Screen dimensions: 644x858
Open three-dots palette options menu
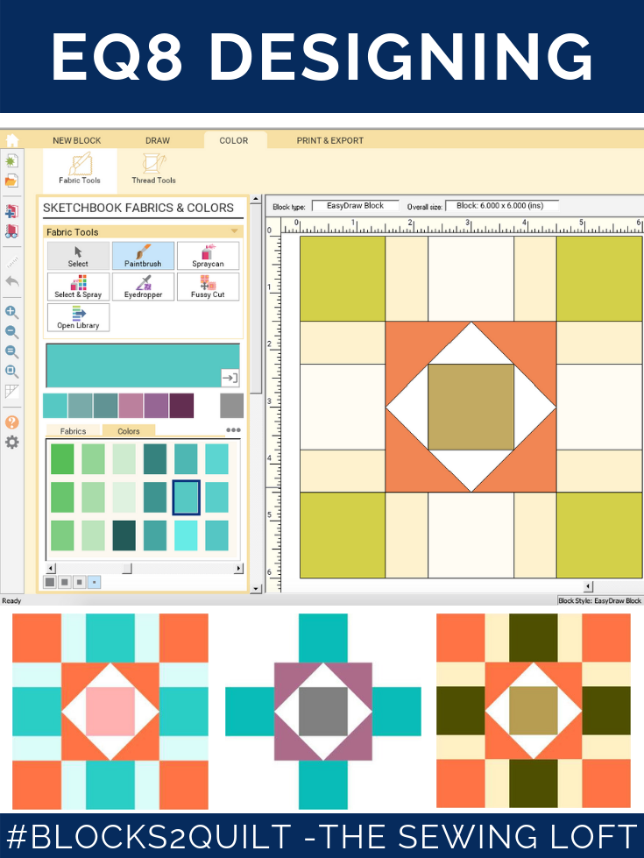tap(234, 430)
